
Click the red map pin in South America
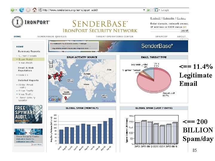tap(66, 98)
